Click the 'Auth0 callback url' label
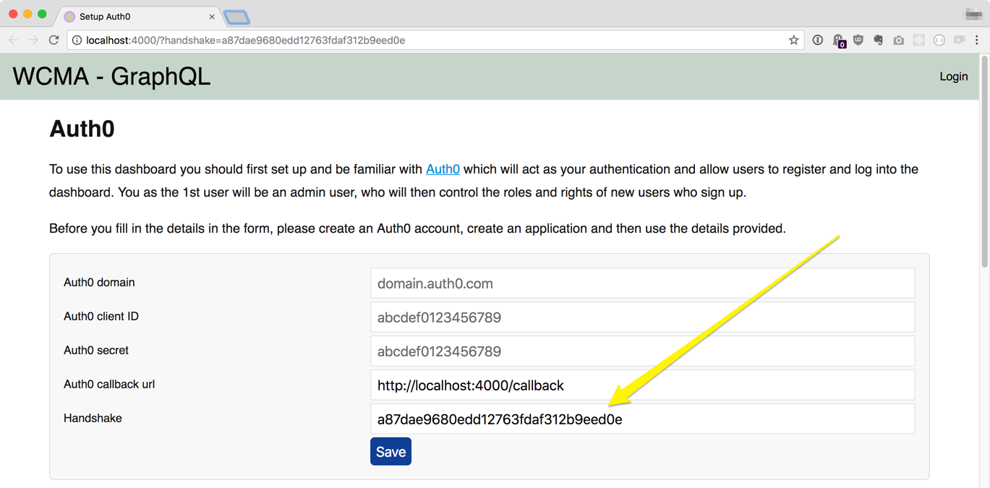This screenshot has height=488, width=990. click(109, 385)
